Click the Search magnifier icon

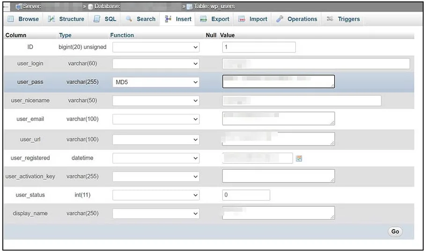(x=129, y=19)
